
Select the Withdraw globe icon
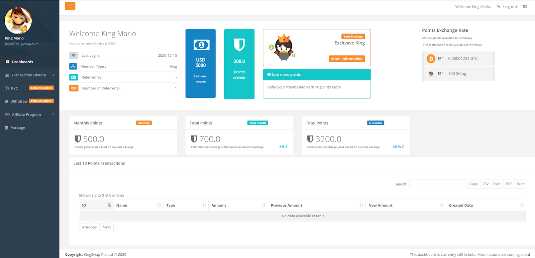pos(6,101)
